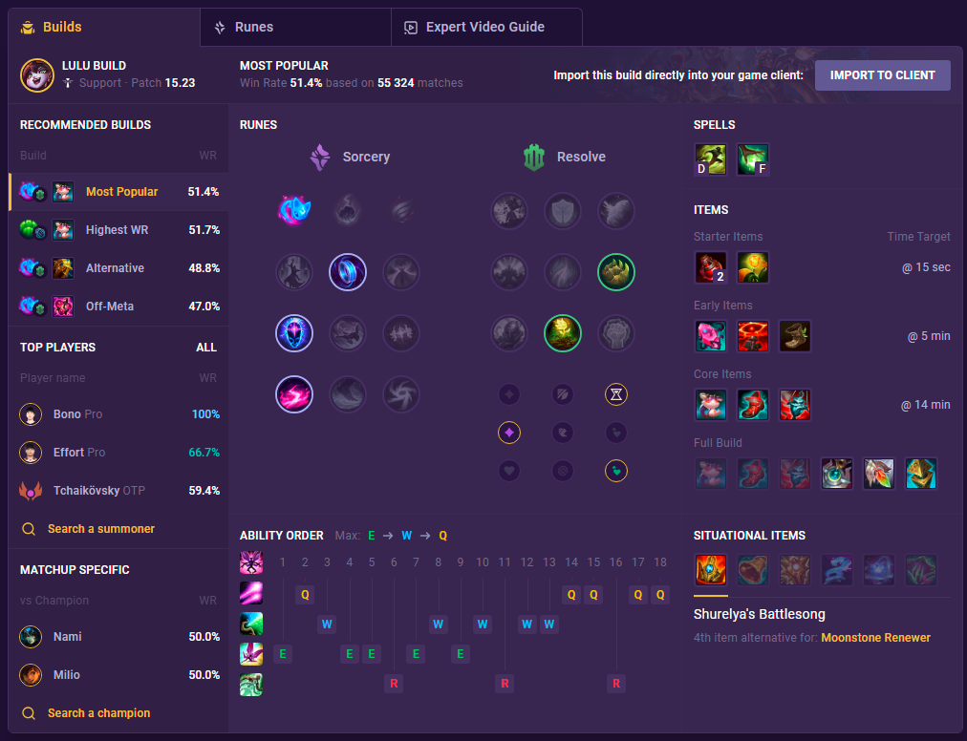967x741 pixels.
Task: Open the ALL top players filter
Action: 206,347
